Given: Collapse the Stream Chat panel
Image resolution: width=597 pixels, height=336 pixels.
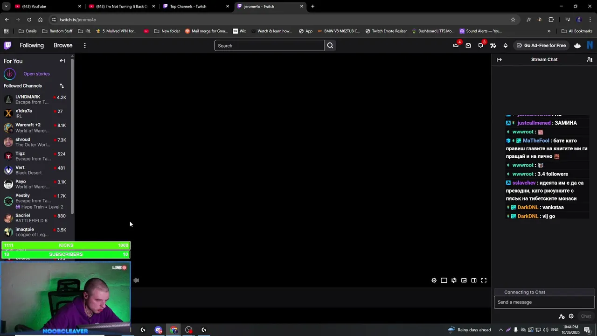Looking at the screenshot, I should [x=499, y=60].
